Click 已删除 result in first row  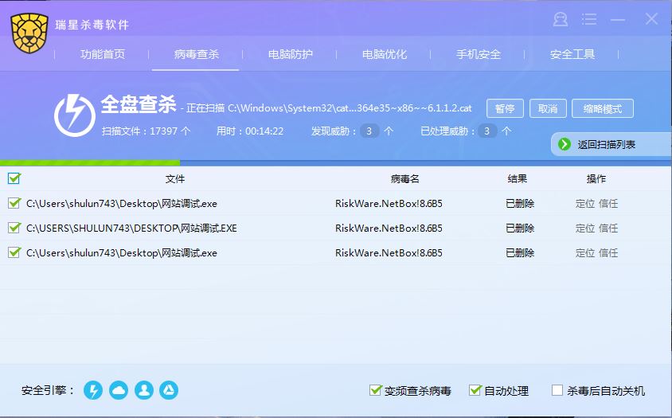[520, 204]
